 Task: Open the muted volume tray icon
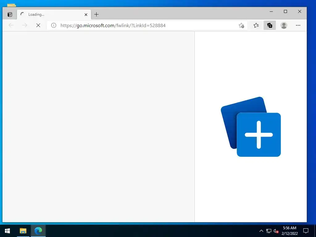276,231
